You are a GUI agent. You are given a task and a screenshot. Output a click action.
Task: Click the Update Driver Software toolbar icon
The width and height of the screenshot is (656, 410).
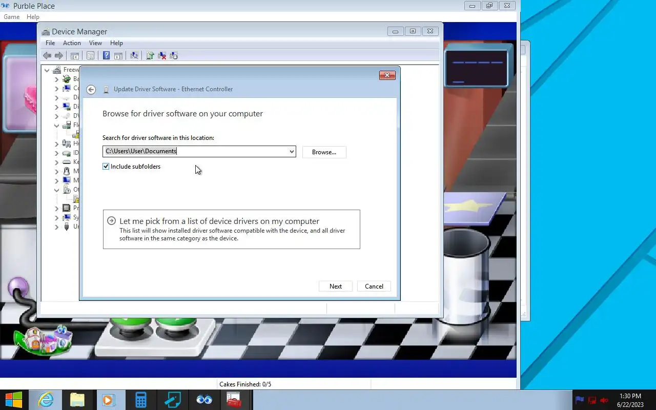150,56
